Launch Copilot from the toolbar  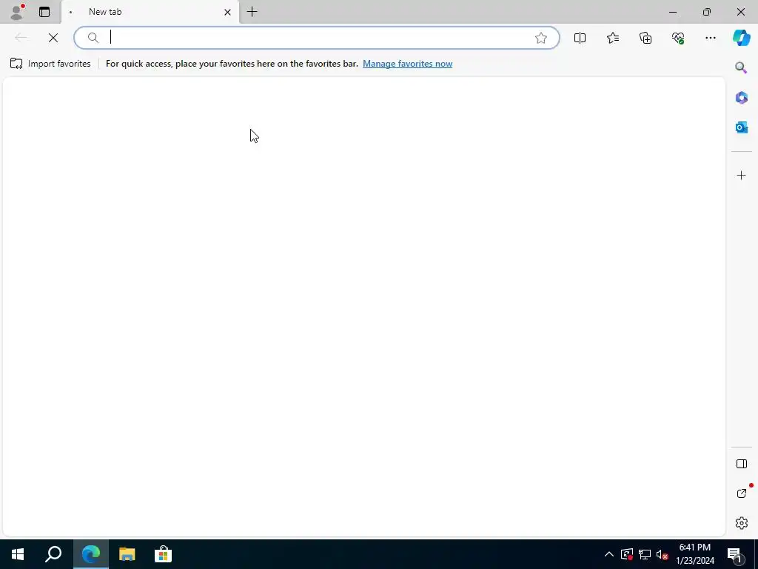click(x=741, y=38)
